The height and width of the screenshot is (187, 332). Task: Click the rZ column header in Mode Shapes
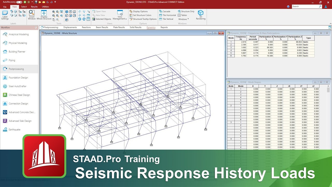[x=313, y=86]
